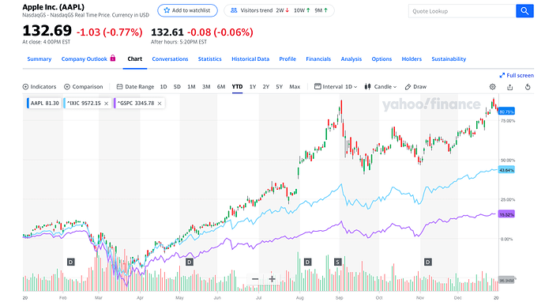Open the Historical Data tab

(x=250, y=59)
